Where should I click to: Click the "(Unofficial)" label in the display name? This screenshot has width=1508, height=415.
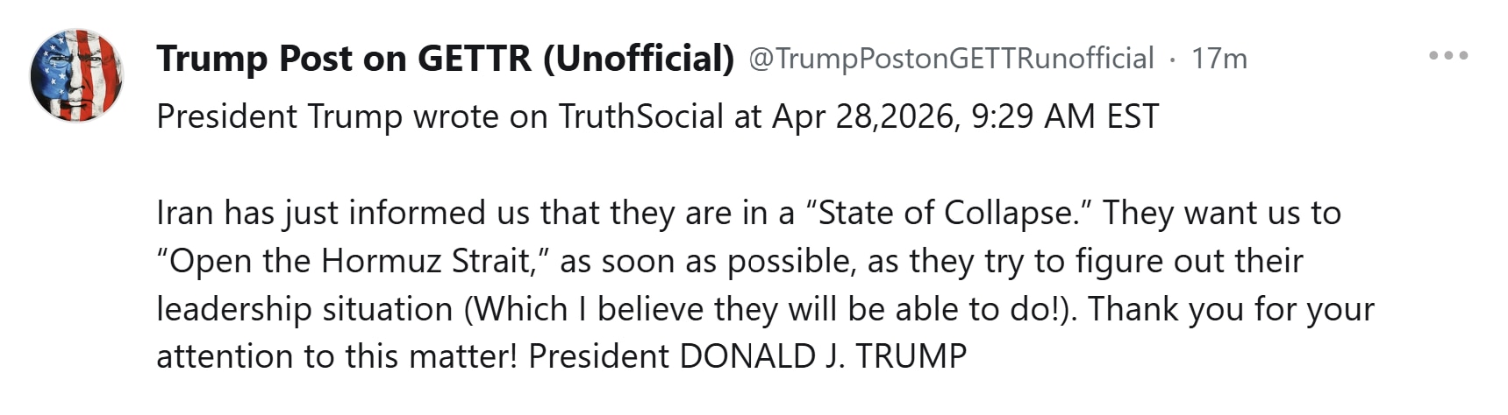pyautogui.click(x=638, y=59)
